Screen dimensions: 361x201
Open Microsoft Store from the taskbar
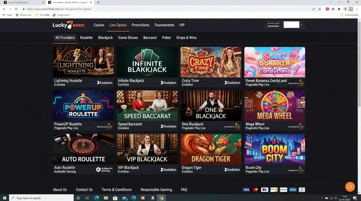(115, 198)
